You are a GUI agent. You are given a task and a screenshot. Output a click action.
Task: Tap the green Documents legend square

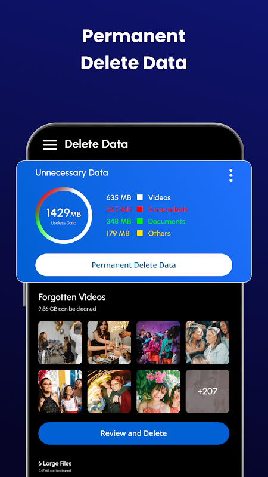(140, 221)
